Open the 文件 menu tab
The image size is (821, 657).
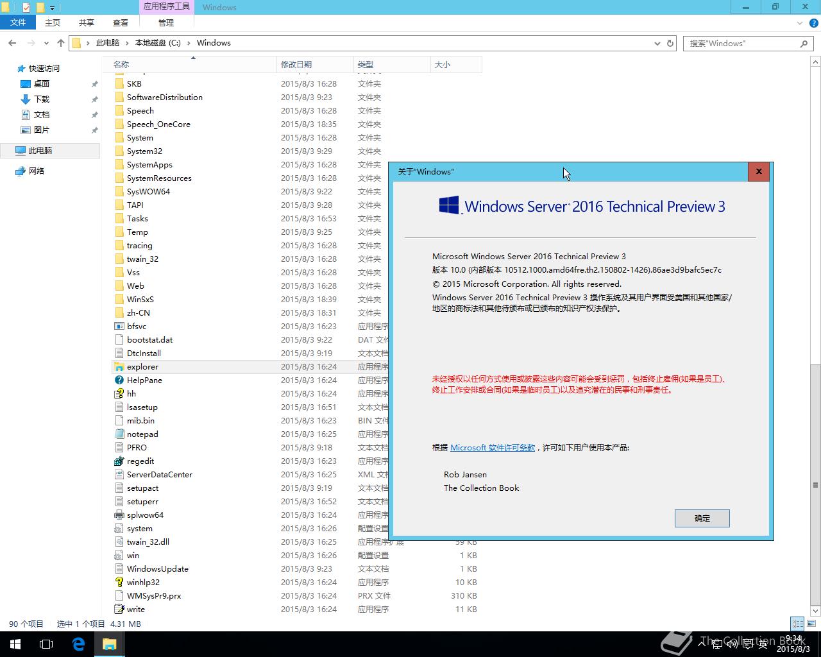[x=18, y=22]
